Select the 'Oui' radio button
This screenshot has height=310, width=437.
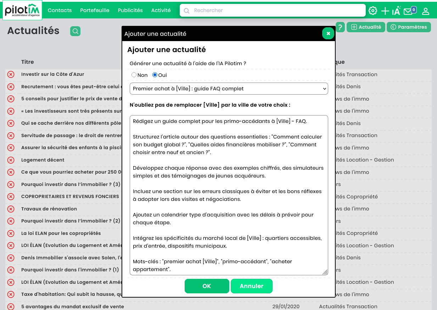(155, 75)
